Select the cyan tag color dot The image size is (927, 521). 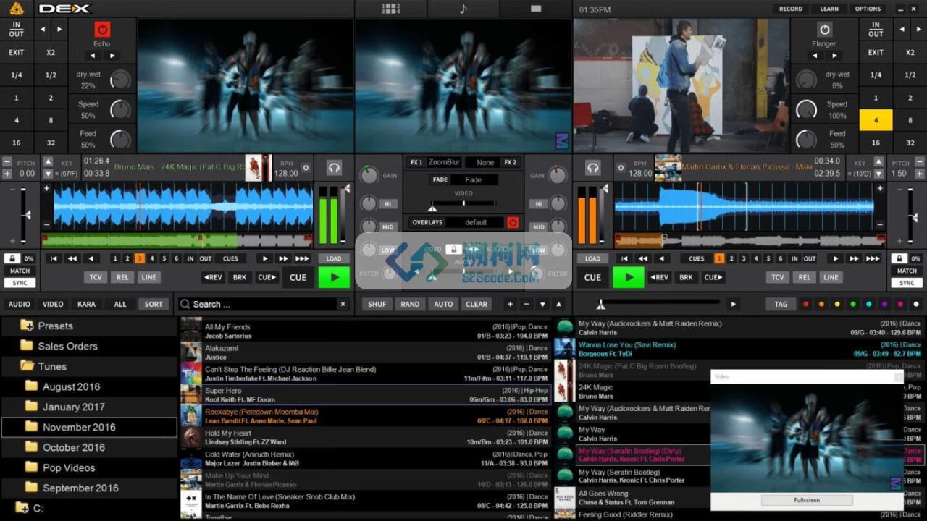[868, 304]
